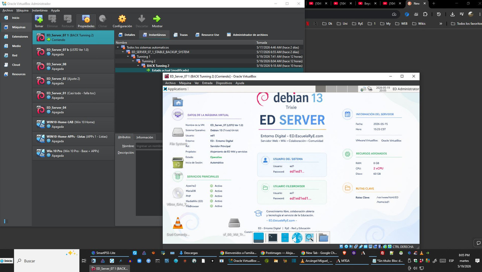
Task: Collapse the BACK Tunning 2 snapshot node
Action: [x=138, y=66]
